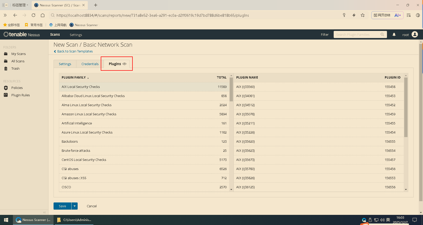Open the Settings menu in top navigation
The height and width of the screenshot is (225, 423).
[76, 35]
